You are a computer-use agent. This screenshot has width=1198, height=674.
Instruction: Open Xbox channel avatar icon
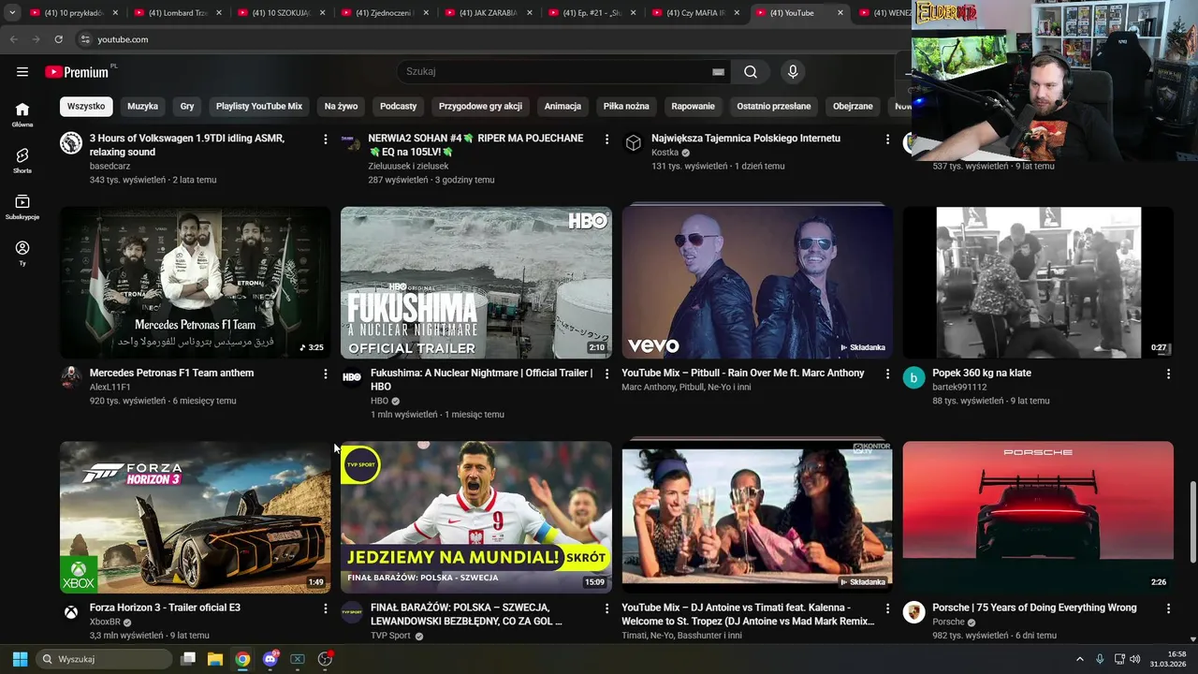click(x=71, y=612)
